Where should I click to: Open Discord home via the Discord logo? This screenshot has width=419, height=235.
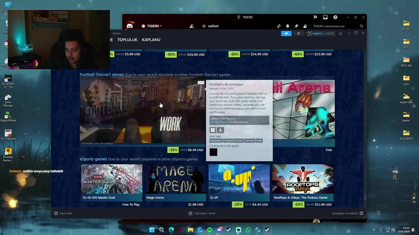click(130, 26)
